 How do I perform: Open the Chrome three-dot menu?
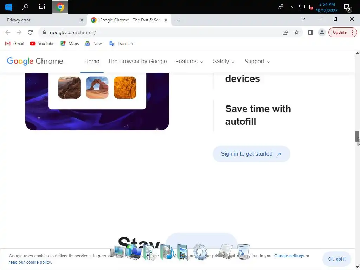point(352,32)
